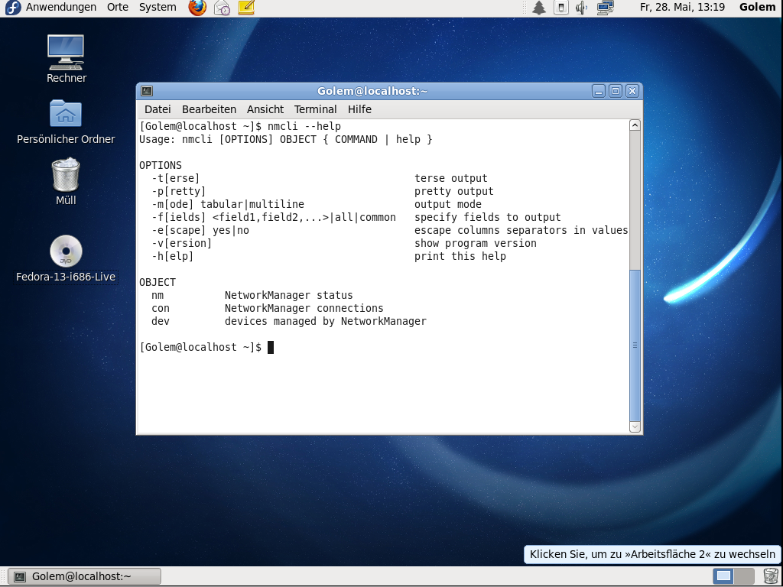The width and height of the screenshot is (783, 587).
Task: Open the Orte menu
Action: (117, 7)
